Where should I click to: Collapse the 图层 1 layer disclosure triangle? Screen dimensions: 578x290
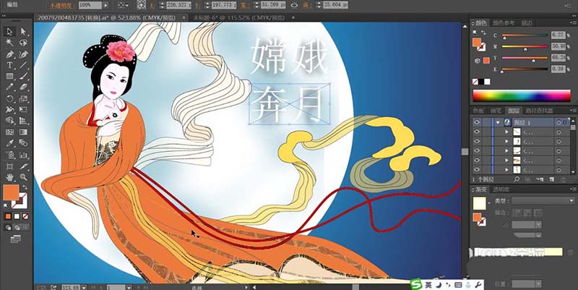tap(499, 122)
